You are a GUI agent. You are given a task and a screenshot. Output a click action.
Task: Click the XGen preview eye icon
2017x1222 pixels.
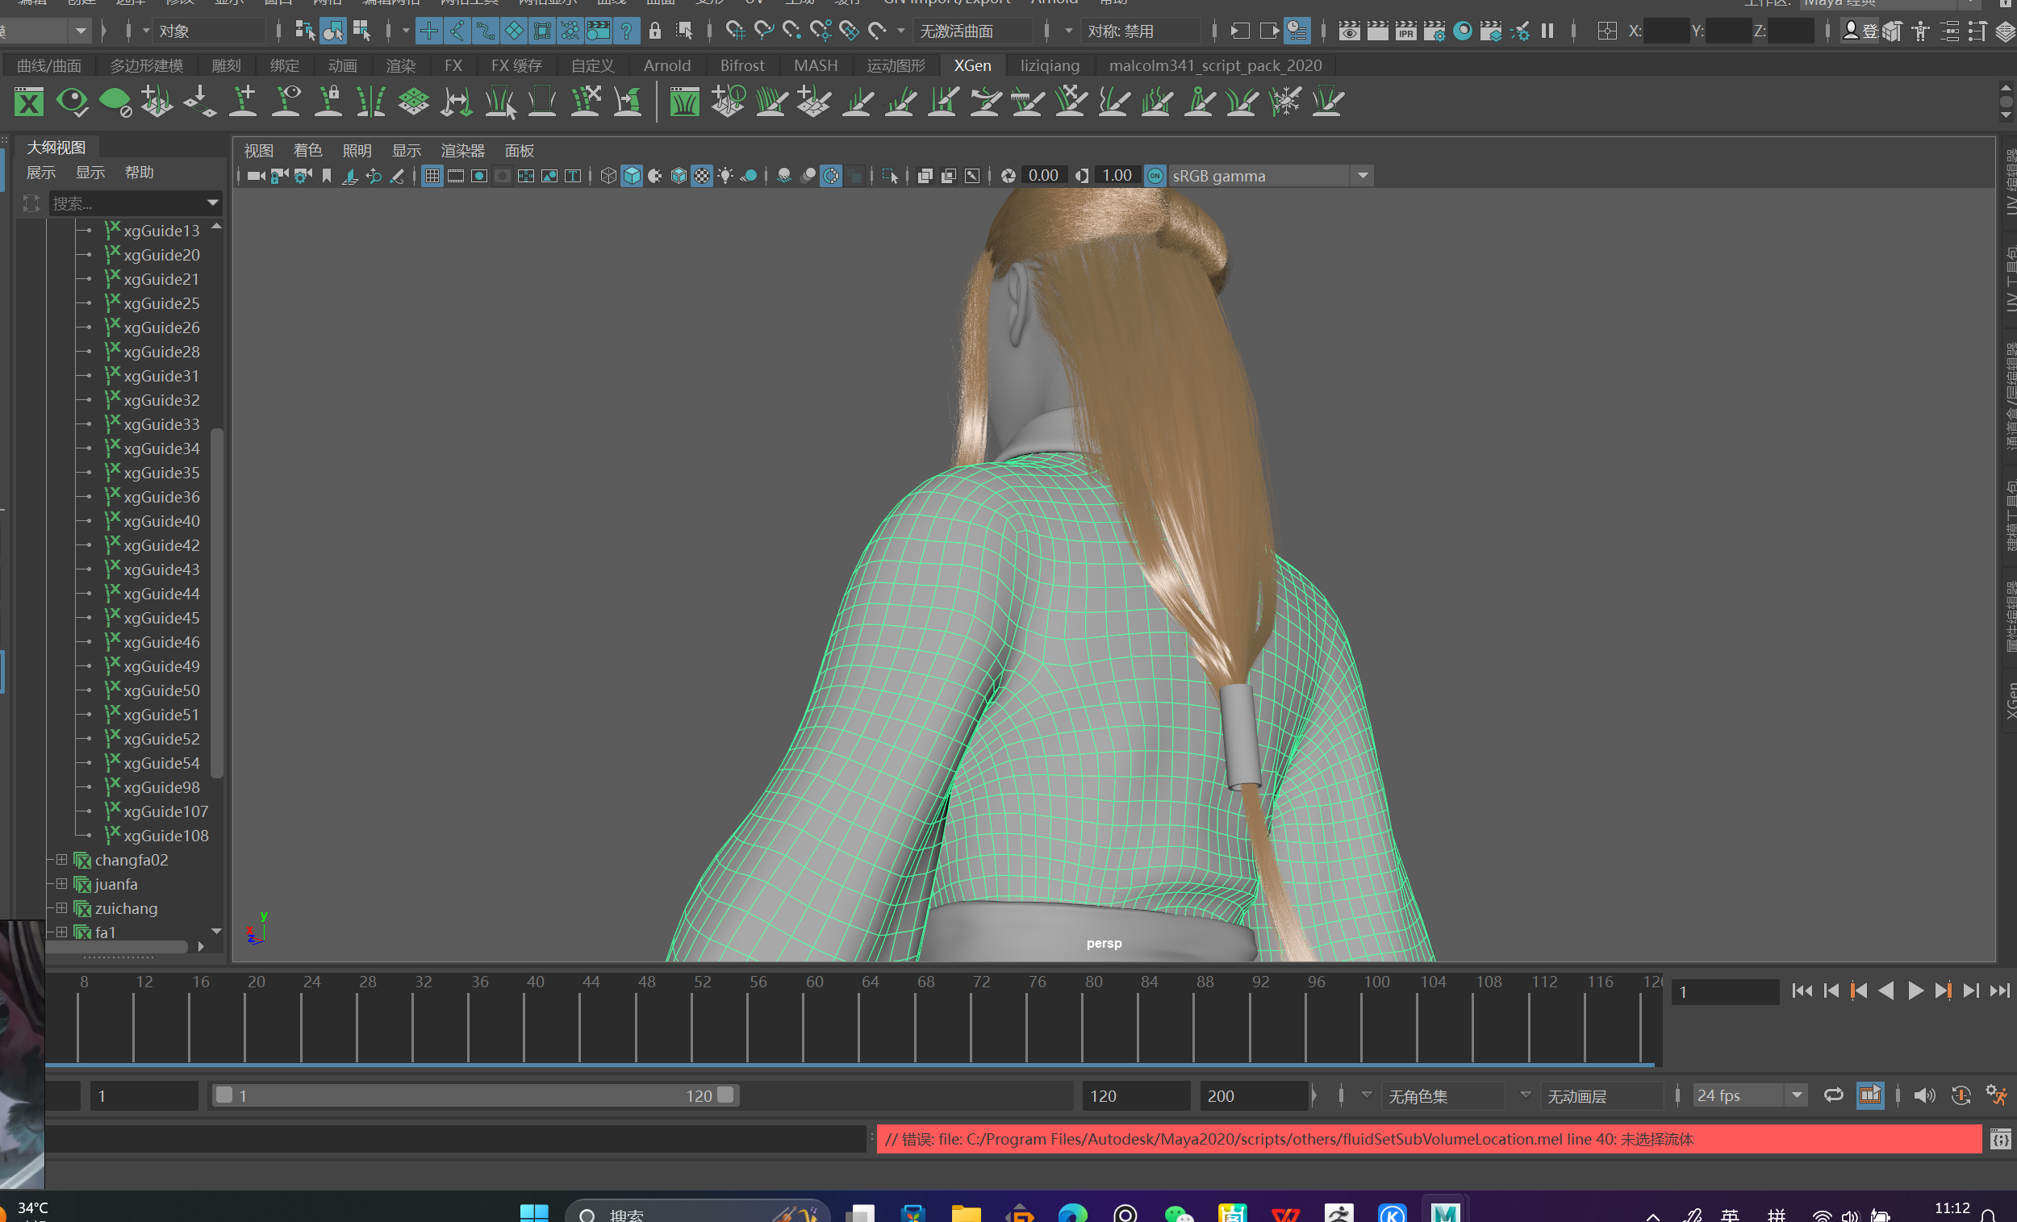72,102
